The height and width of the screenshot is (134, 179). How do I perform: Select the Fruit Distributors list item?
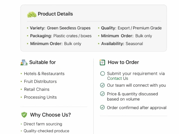point(40,81)
